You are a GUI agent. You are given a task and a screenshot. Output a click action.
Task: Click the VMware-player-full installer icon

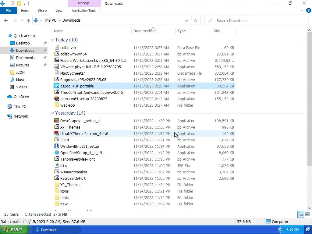coord(57,67)
